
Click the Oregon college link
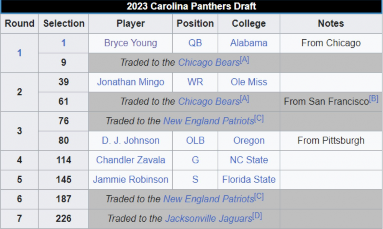(249, 140)
